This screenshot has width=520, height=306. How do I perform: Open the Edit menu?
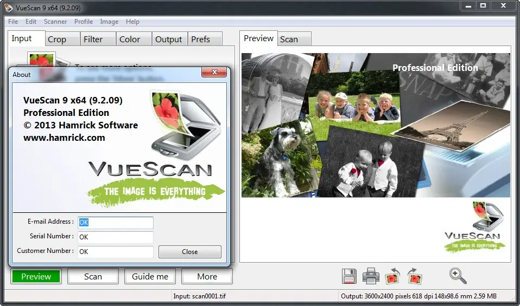[x=31, y=22]
